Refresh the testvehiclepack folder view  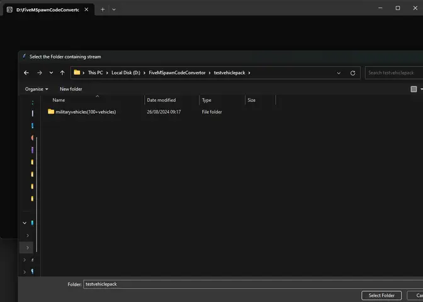(x=352, y=73)
